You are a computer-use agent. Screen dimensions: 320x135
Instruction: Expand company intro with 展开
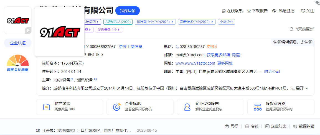point(302,88)
